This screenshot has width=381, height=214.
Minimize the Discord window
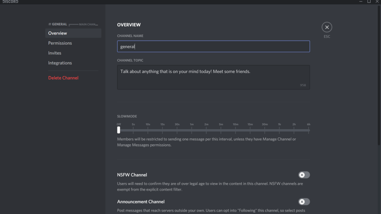[360, 1]
